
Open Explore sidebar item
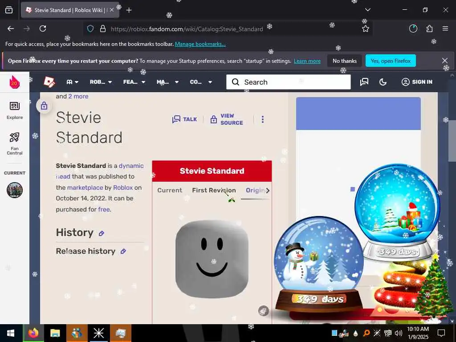tap(15, 110)
